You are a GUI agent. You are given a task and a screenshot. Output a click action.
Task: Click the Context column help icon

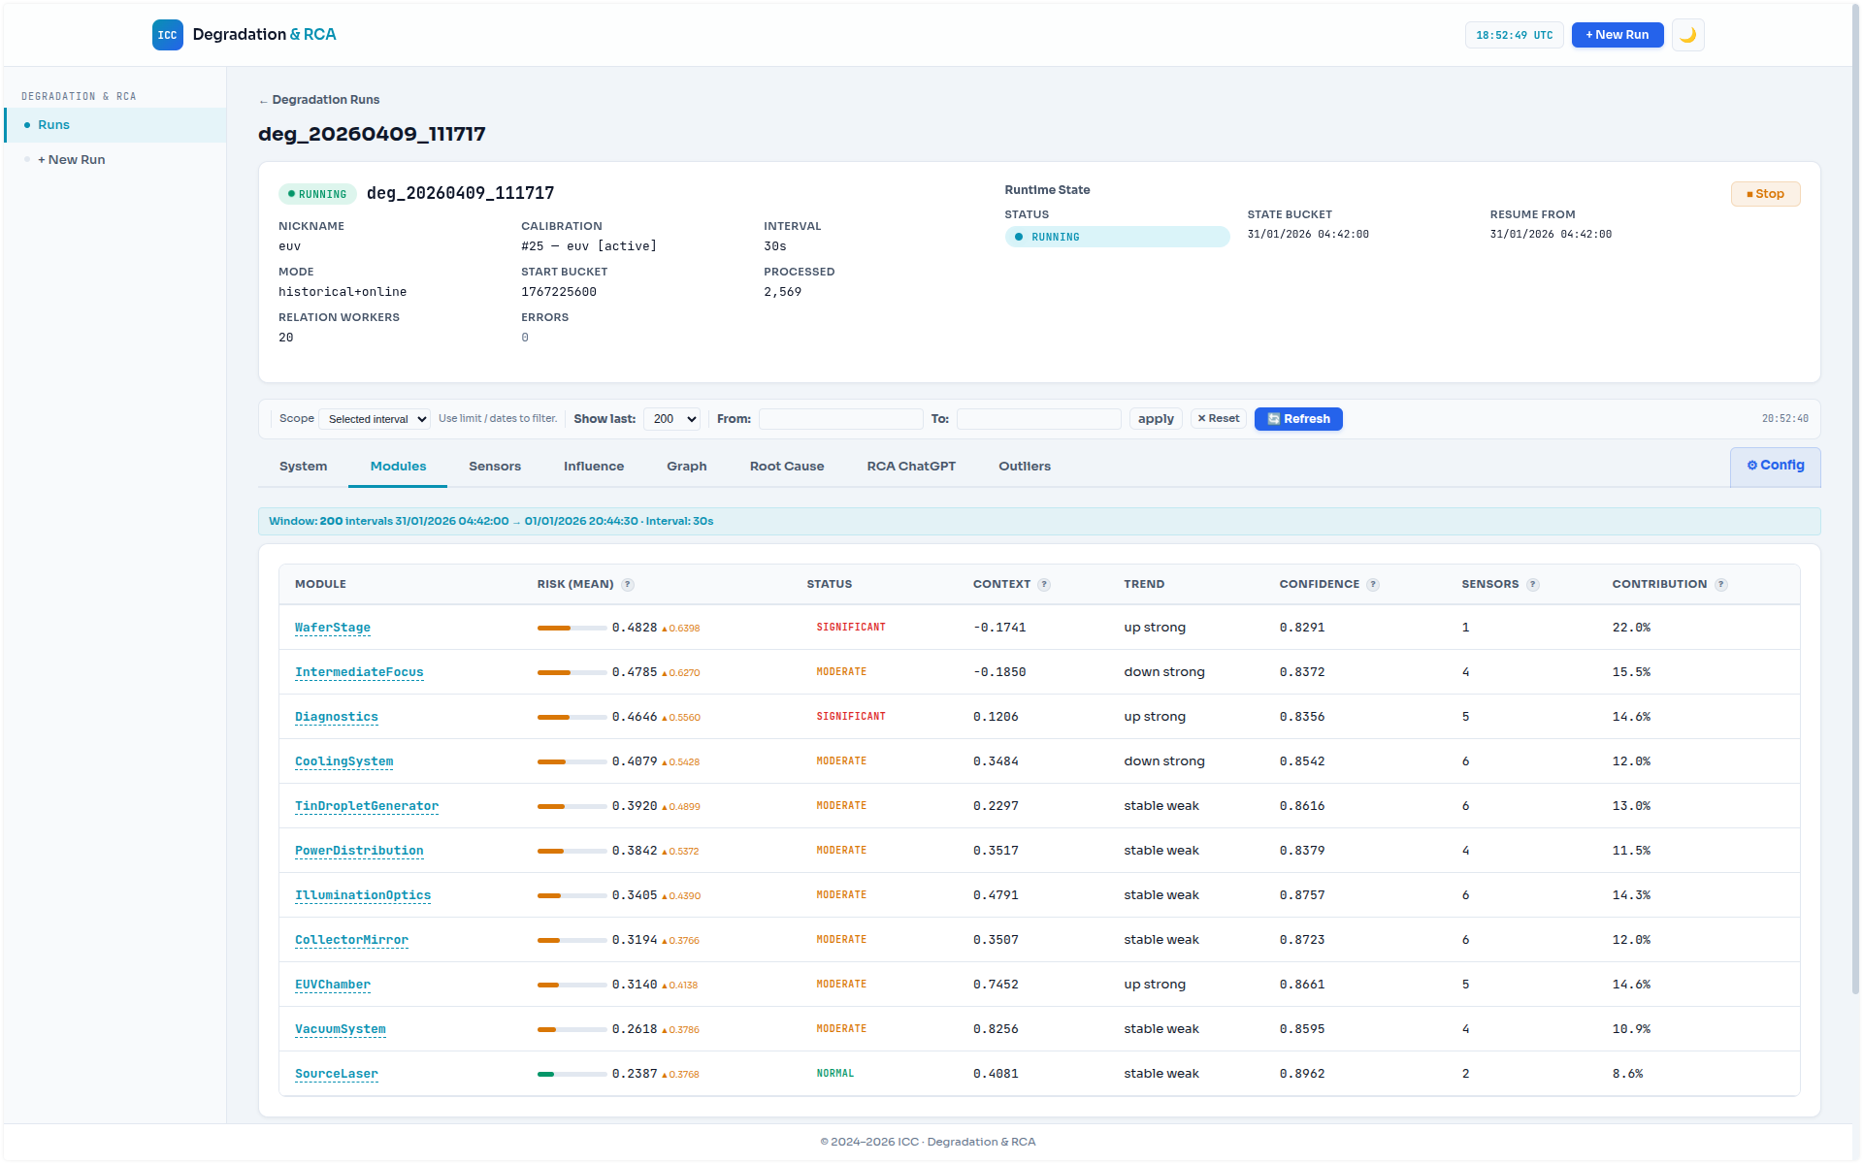click(x=1044, y=584)
